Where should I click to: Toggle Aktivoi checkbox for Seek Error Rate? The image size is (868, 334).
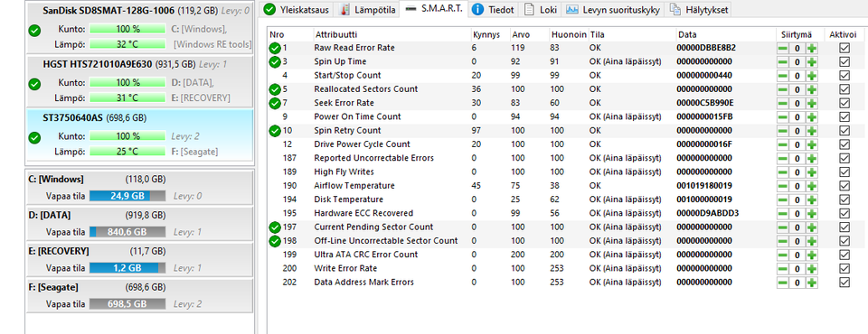(x=844, y=104)
